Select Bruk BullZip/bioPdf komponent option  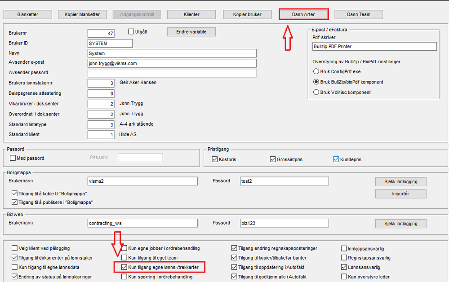316,82
